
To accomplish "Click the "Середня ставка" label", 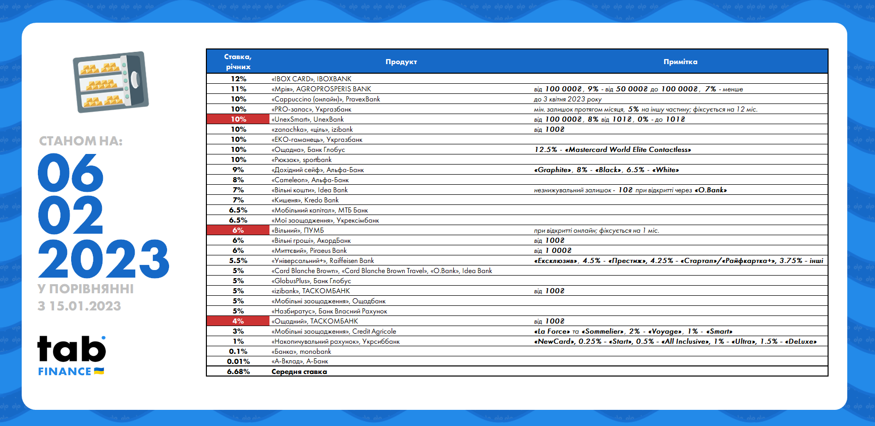I will point(299,371).
